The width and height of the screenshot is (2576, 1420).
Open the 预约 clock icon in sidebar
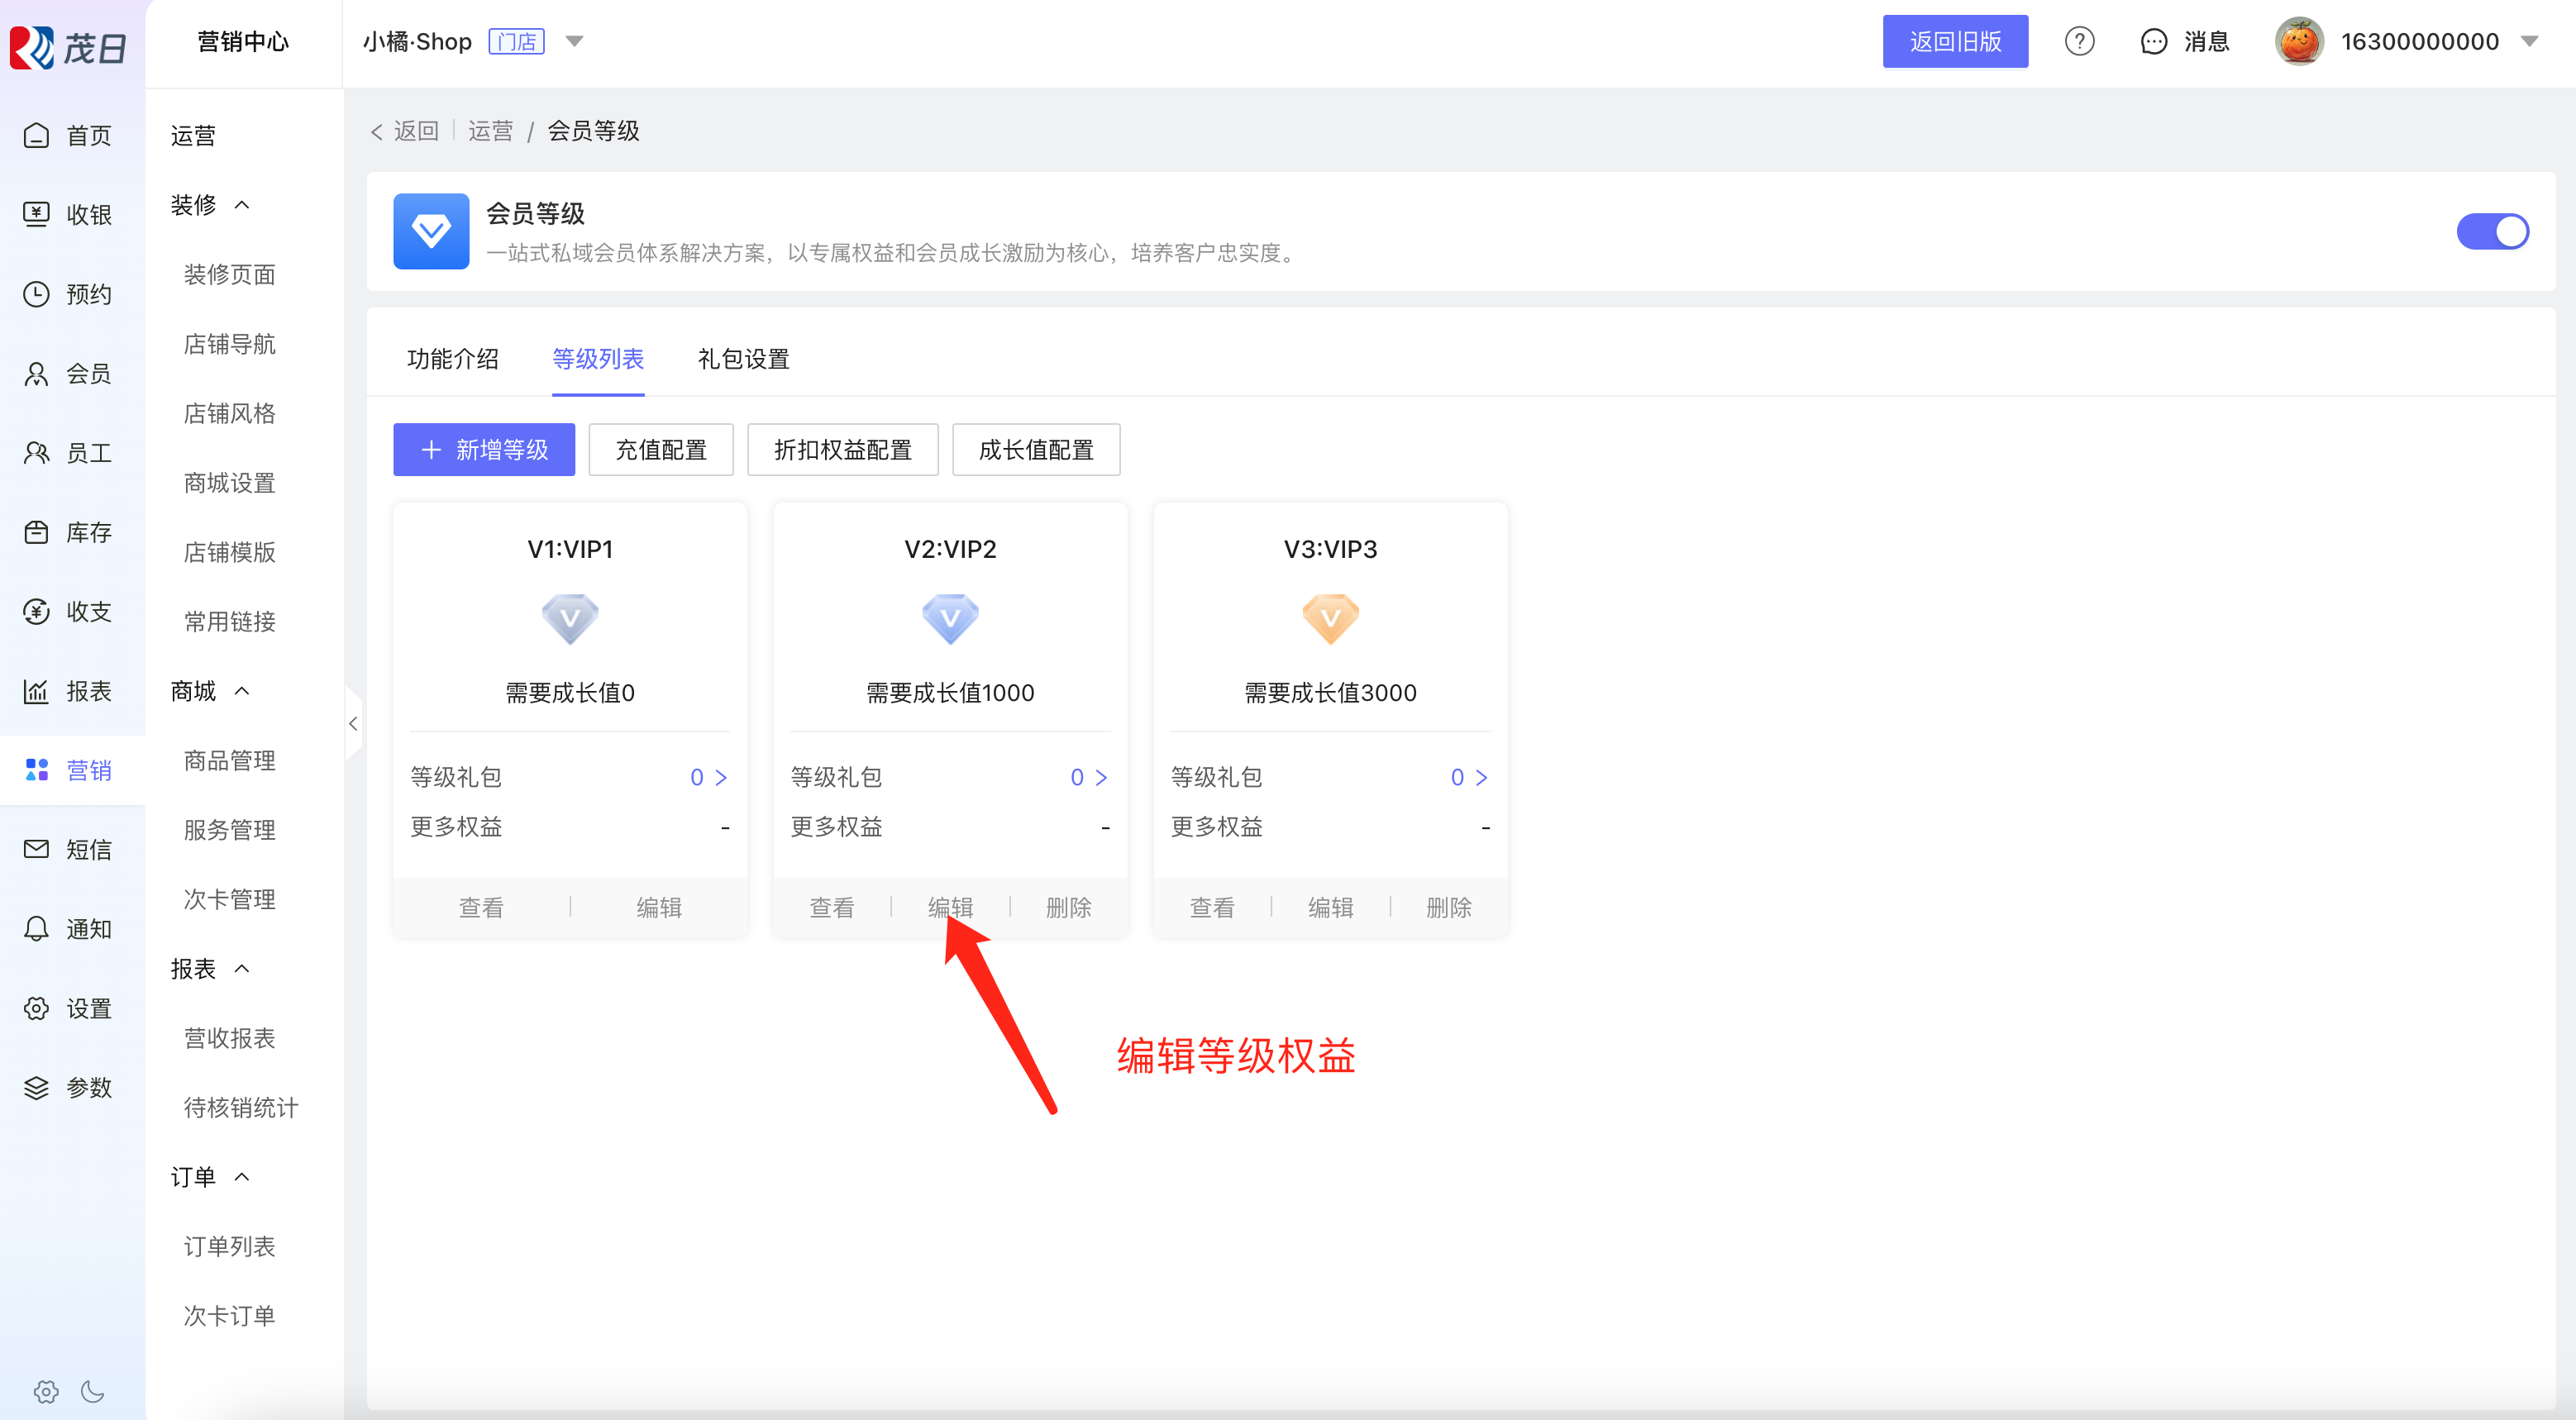coord(36,294)
